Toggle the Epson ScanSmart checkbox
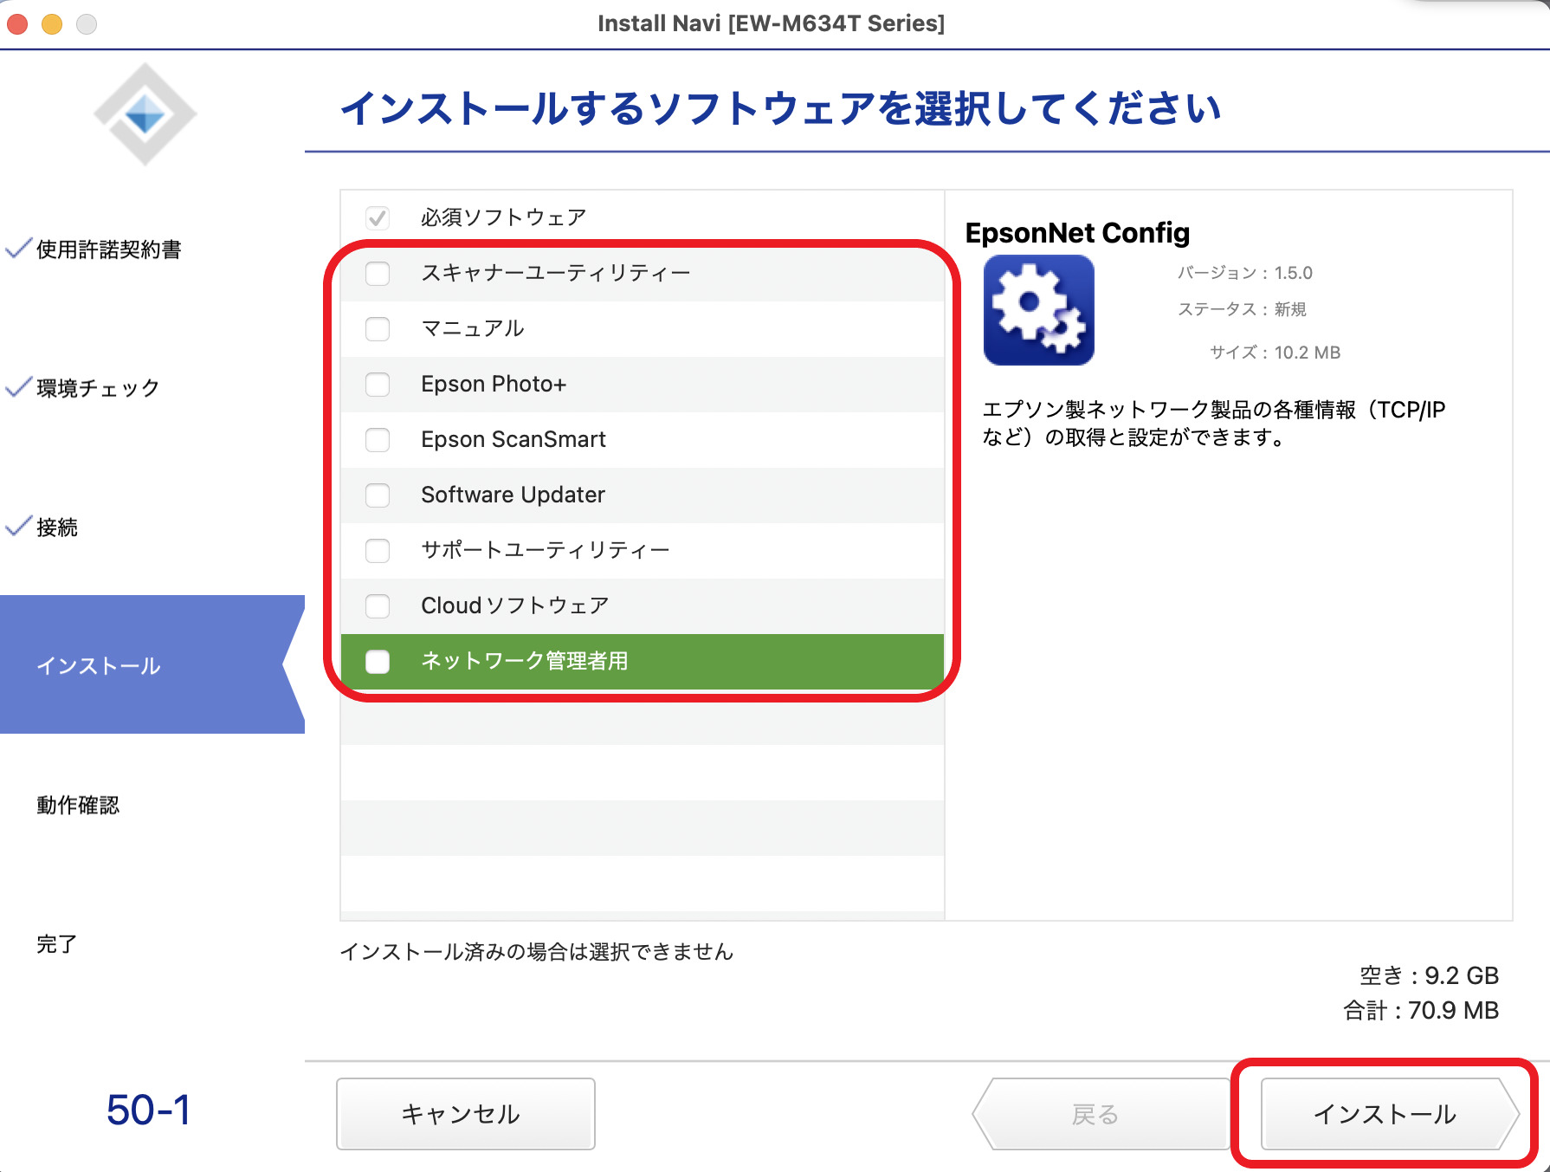Screen dimensions: 1550x1172 point(378,440)
